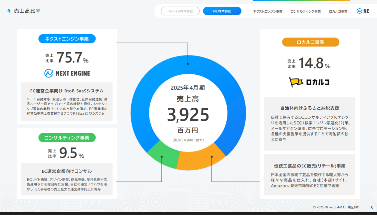Click the 9.5% sales ratio value

(72, 153)
